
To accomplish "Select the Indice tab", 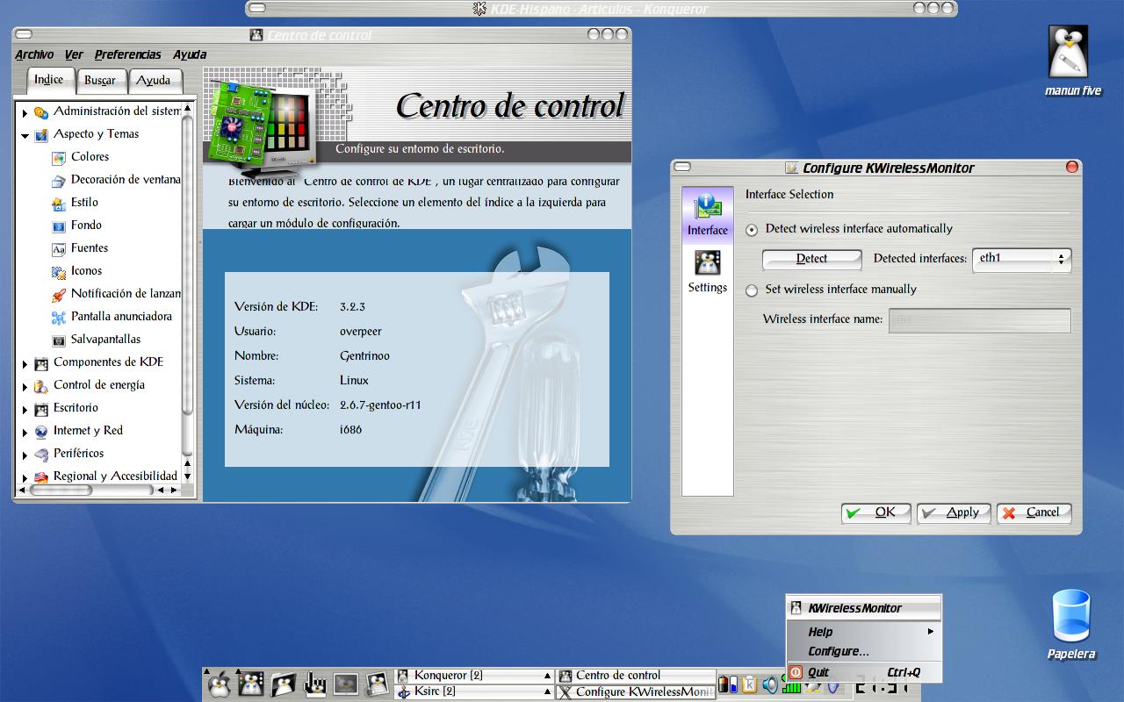I will point(49,80).
